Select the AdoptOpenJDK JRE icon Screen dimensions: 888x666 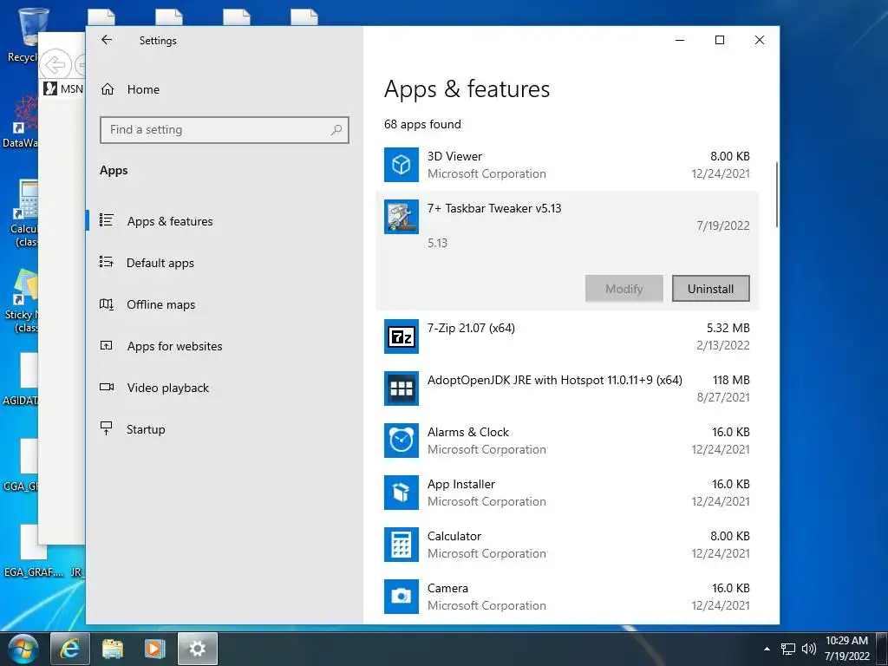point(401,388)
